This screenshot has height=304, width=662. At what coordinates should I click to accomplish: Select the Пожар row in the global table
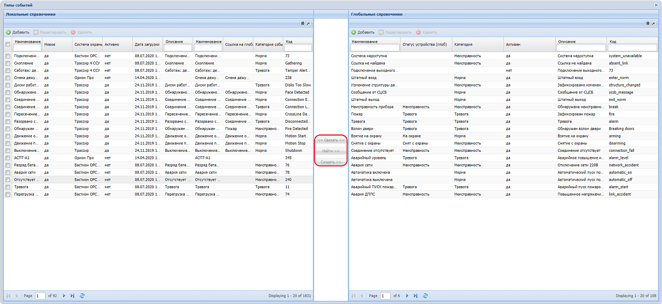[503, 114]
